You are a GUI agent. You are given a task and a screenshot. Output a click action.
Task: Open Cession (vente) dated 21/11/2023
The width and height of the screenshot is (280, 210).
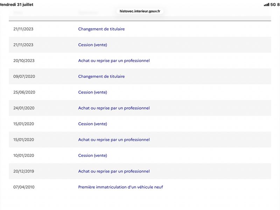(92, 45)
